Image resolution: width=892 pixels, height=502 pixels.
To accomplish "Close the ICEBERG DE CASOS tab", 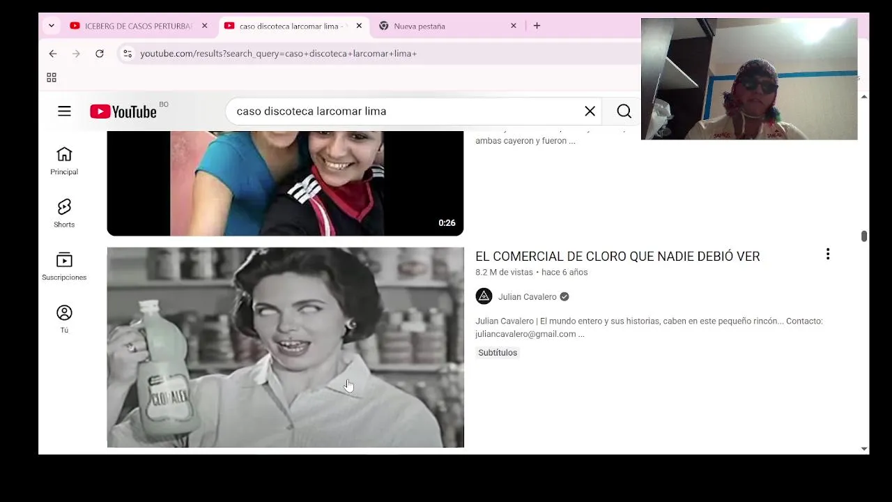I will pyautogui.click(x=204, y=26).
